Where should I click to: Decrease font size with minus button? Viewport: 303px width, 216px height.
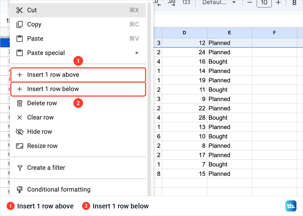click(x=250, y=3)
